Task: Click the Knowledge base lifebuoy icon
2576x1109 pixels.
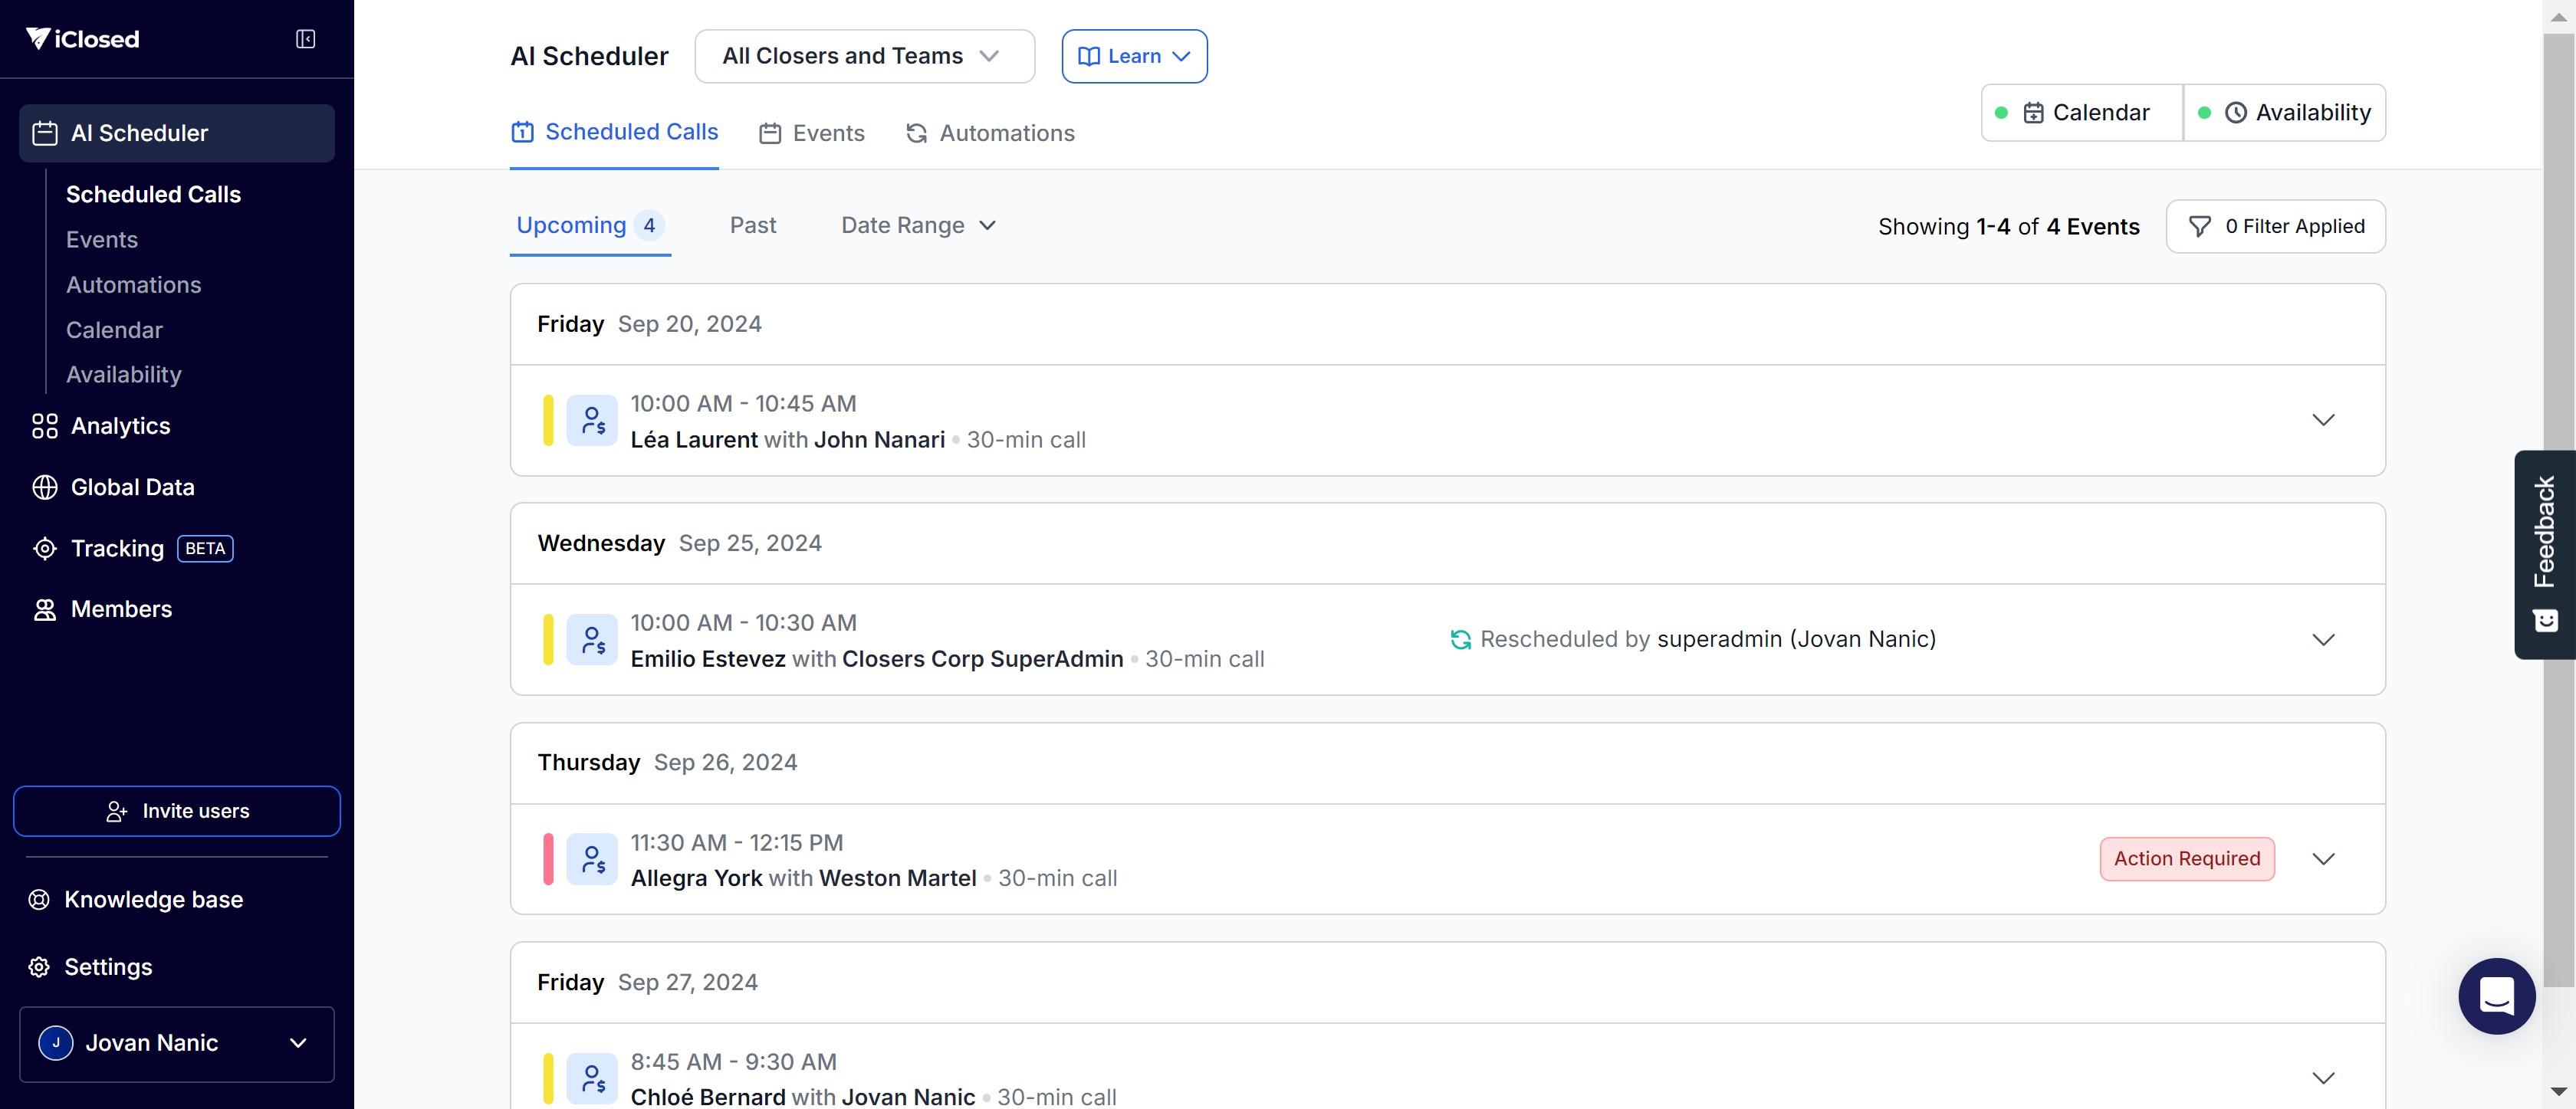Action: 39,899
